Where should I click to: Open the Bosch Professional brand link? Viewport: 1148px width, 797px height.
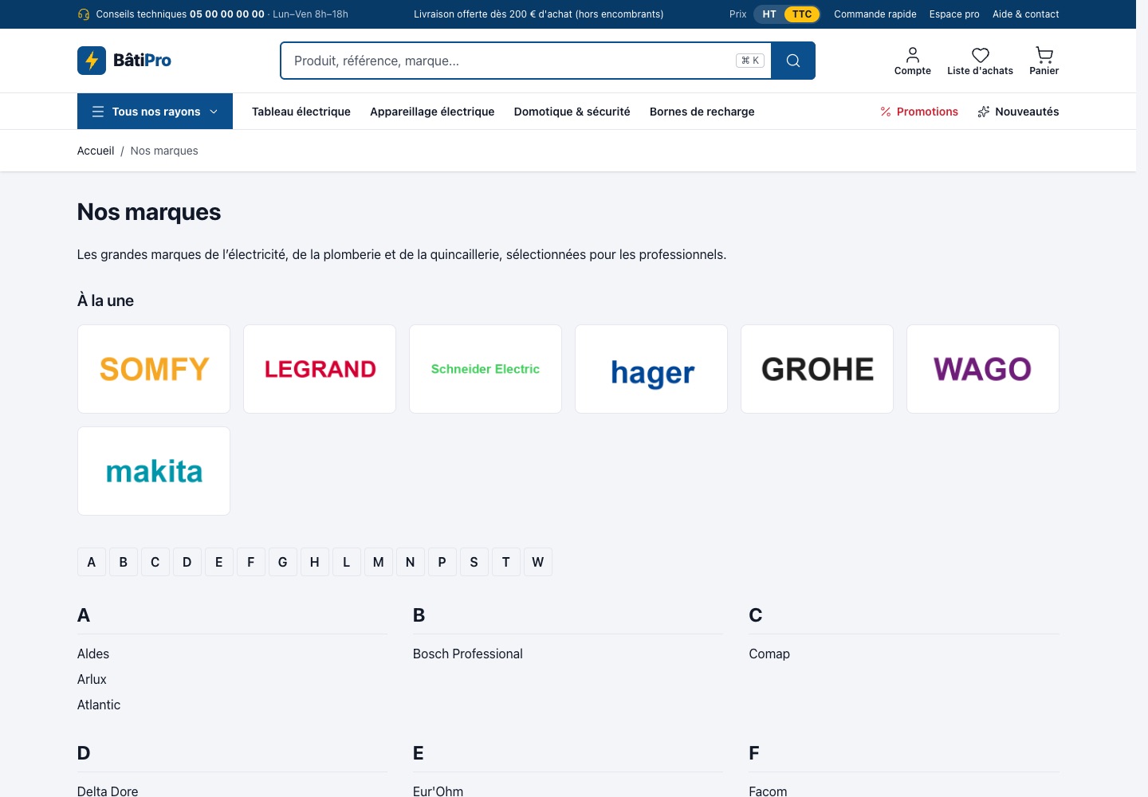468,654
